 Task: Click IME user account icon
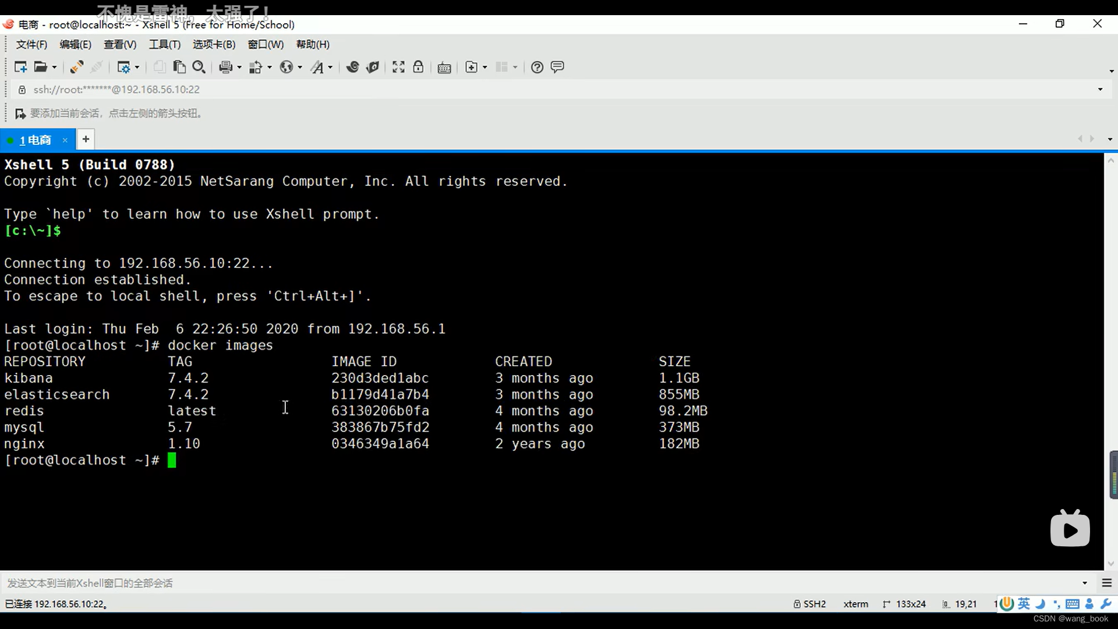coord(1089,604)
